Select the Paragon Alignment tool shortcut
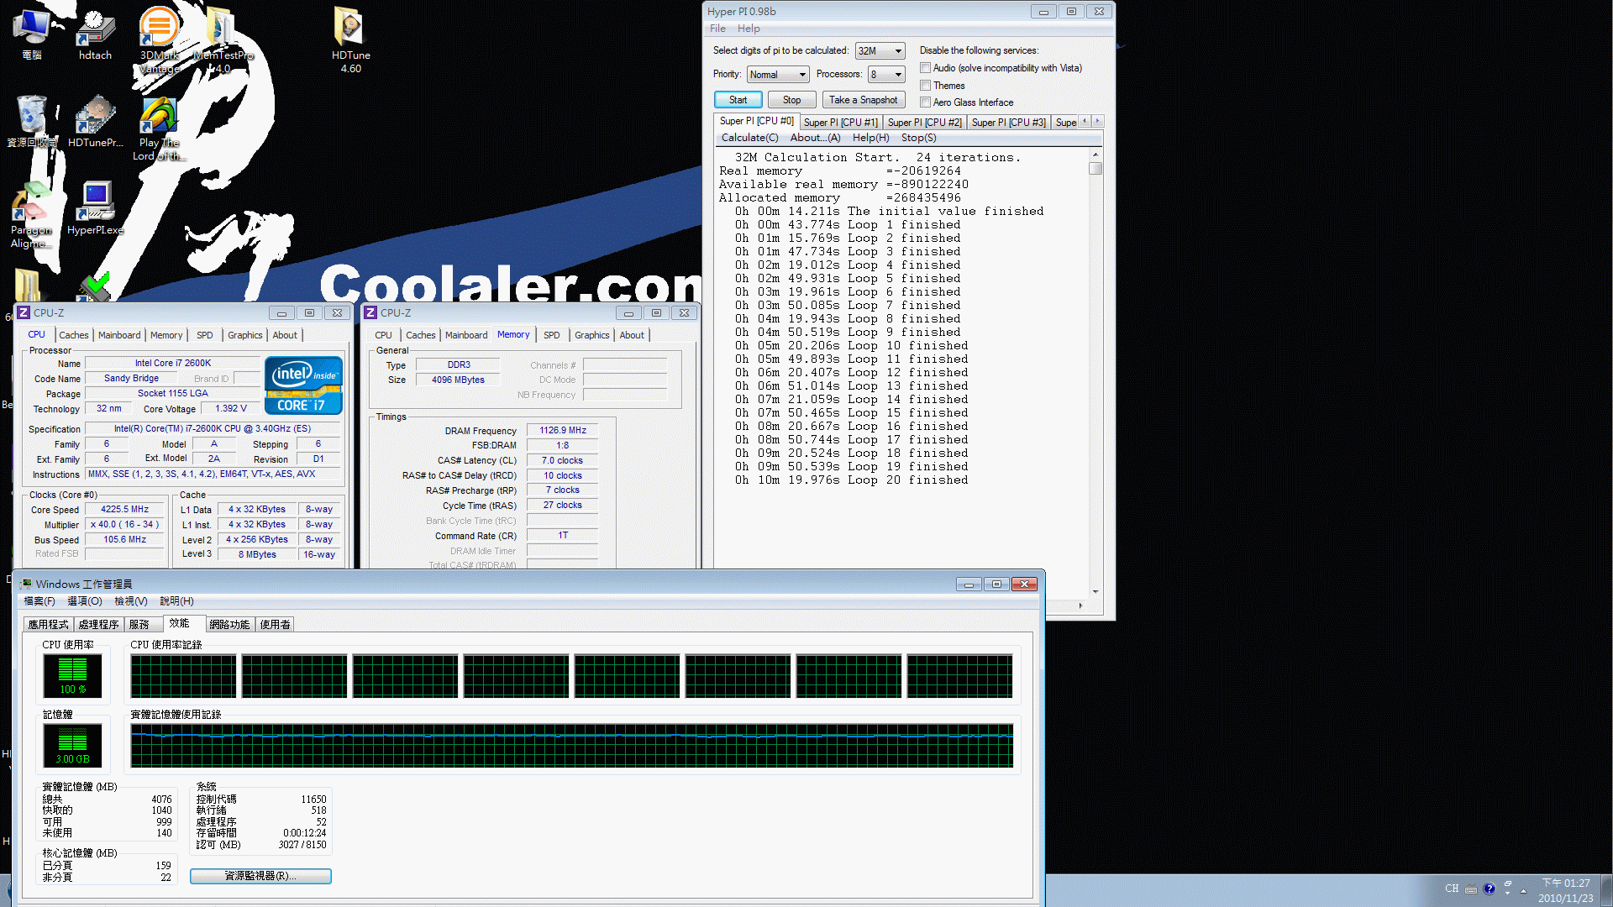 tap(31, 215)
